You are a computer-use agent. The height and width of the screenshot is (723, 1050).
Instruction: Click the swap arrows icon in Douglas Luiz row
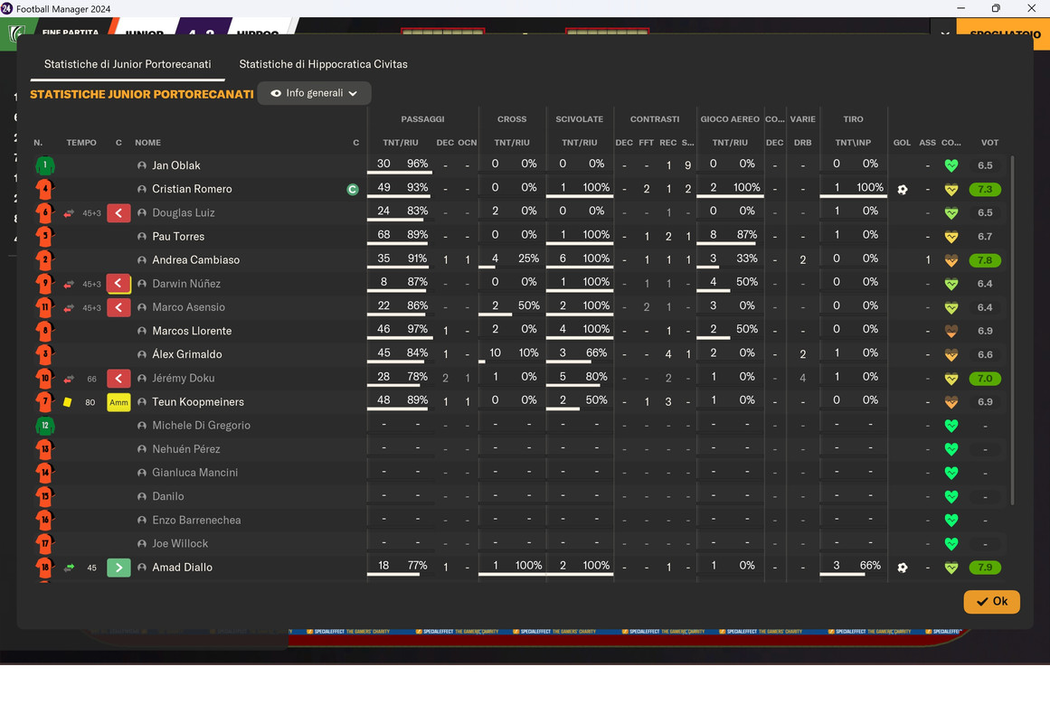click(69, 213)
